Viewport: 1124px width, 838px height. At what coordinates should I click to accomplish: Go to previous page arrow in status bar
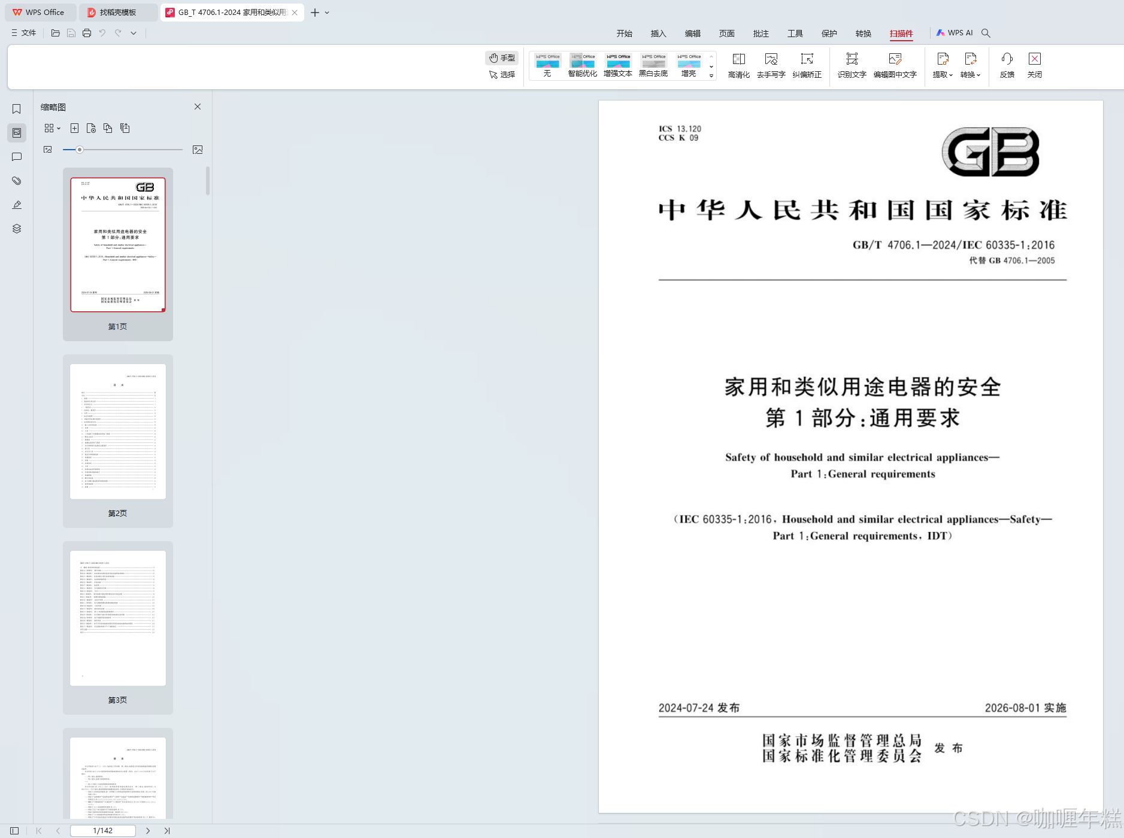[58, 831]
